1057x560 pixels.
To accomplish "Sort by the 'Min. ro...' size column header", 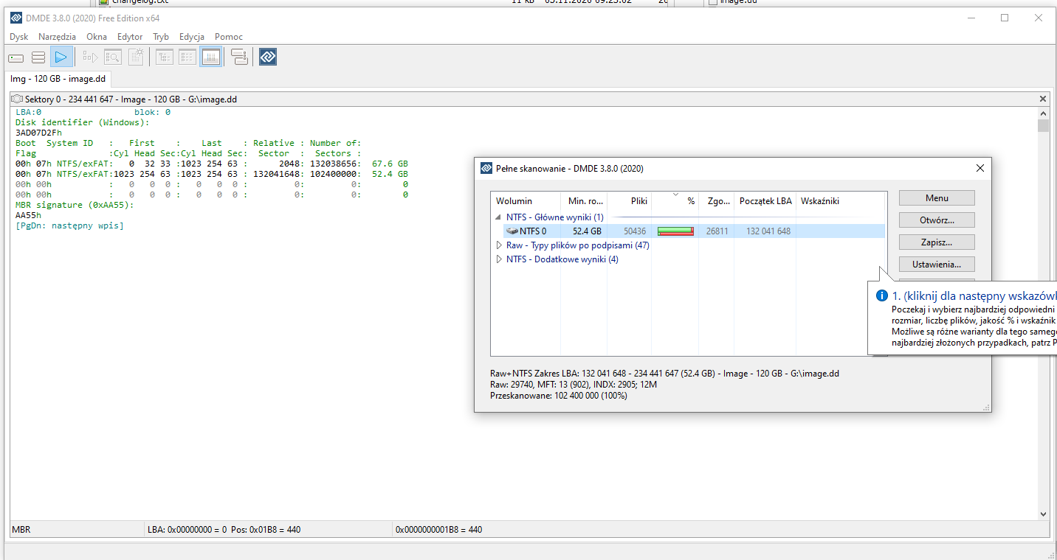I will pos(584,201).
